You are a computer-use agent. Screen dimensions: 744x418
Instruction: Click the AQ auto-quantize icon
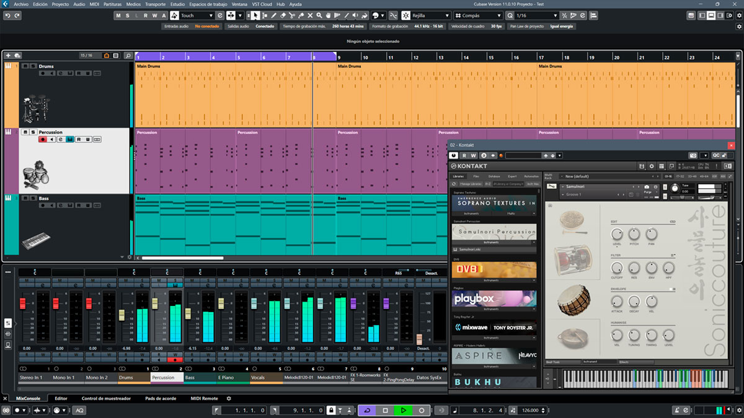point(79,410)
